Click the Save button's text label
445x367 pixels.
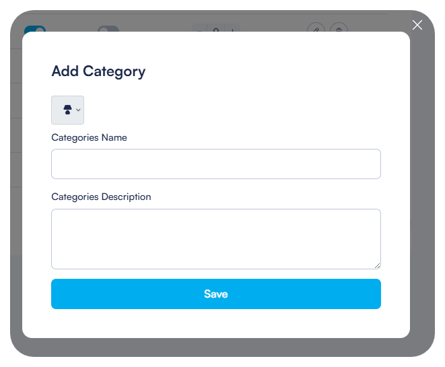coord(215,294)
